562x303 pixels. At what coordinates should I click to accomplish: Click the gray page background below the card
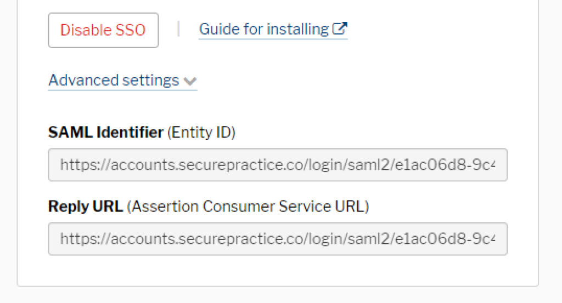click(x=274, y=296)
